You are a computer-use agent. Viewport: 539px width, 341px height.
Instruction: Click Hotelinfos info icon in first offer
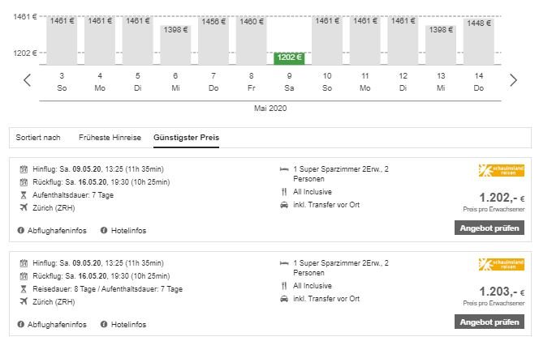coord(104,231)
